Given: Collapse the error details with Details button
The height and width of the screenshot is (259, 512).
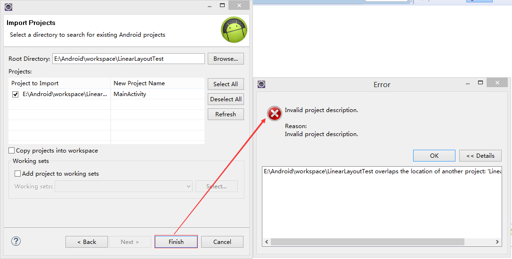Looking at the screenshot, I should 480,156.
